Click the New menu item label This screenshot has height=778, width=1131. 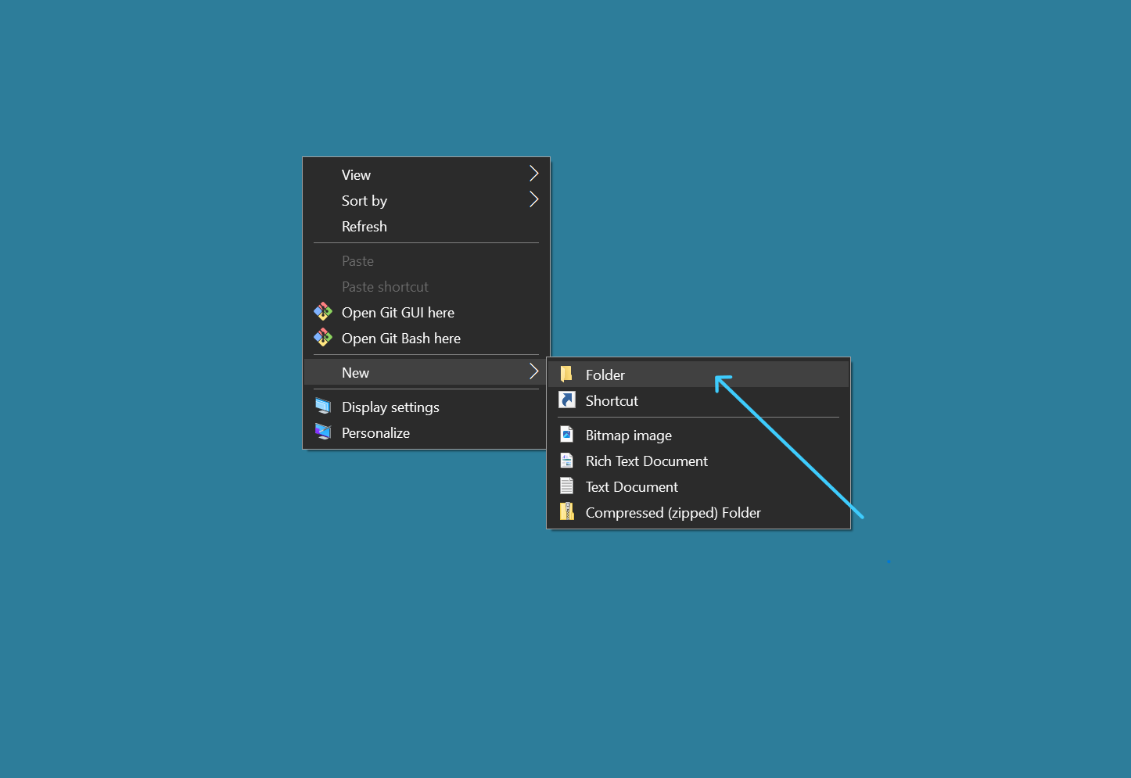(x=355, y=373)
